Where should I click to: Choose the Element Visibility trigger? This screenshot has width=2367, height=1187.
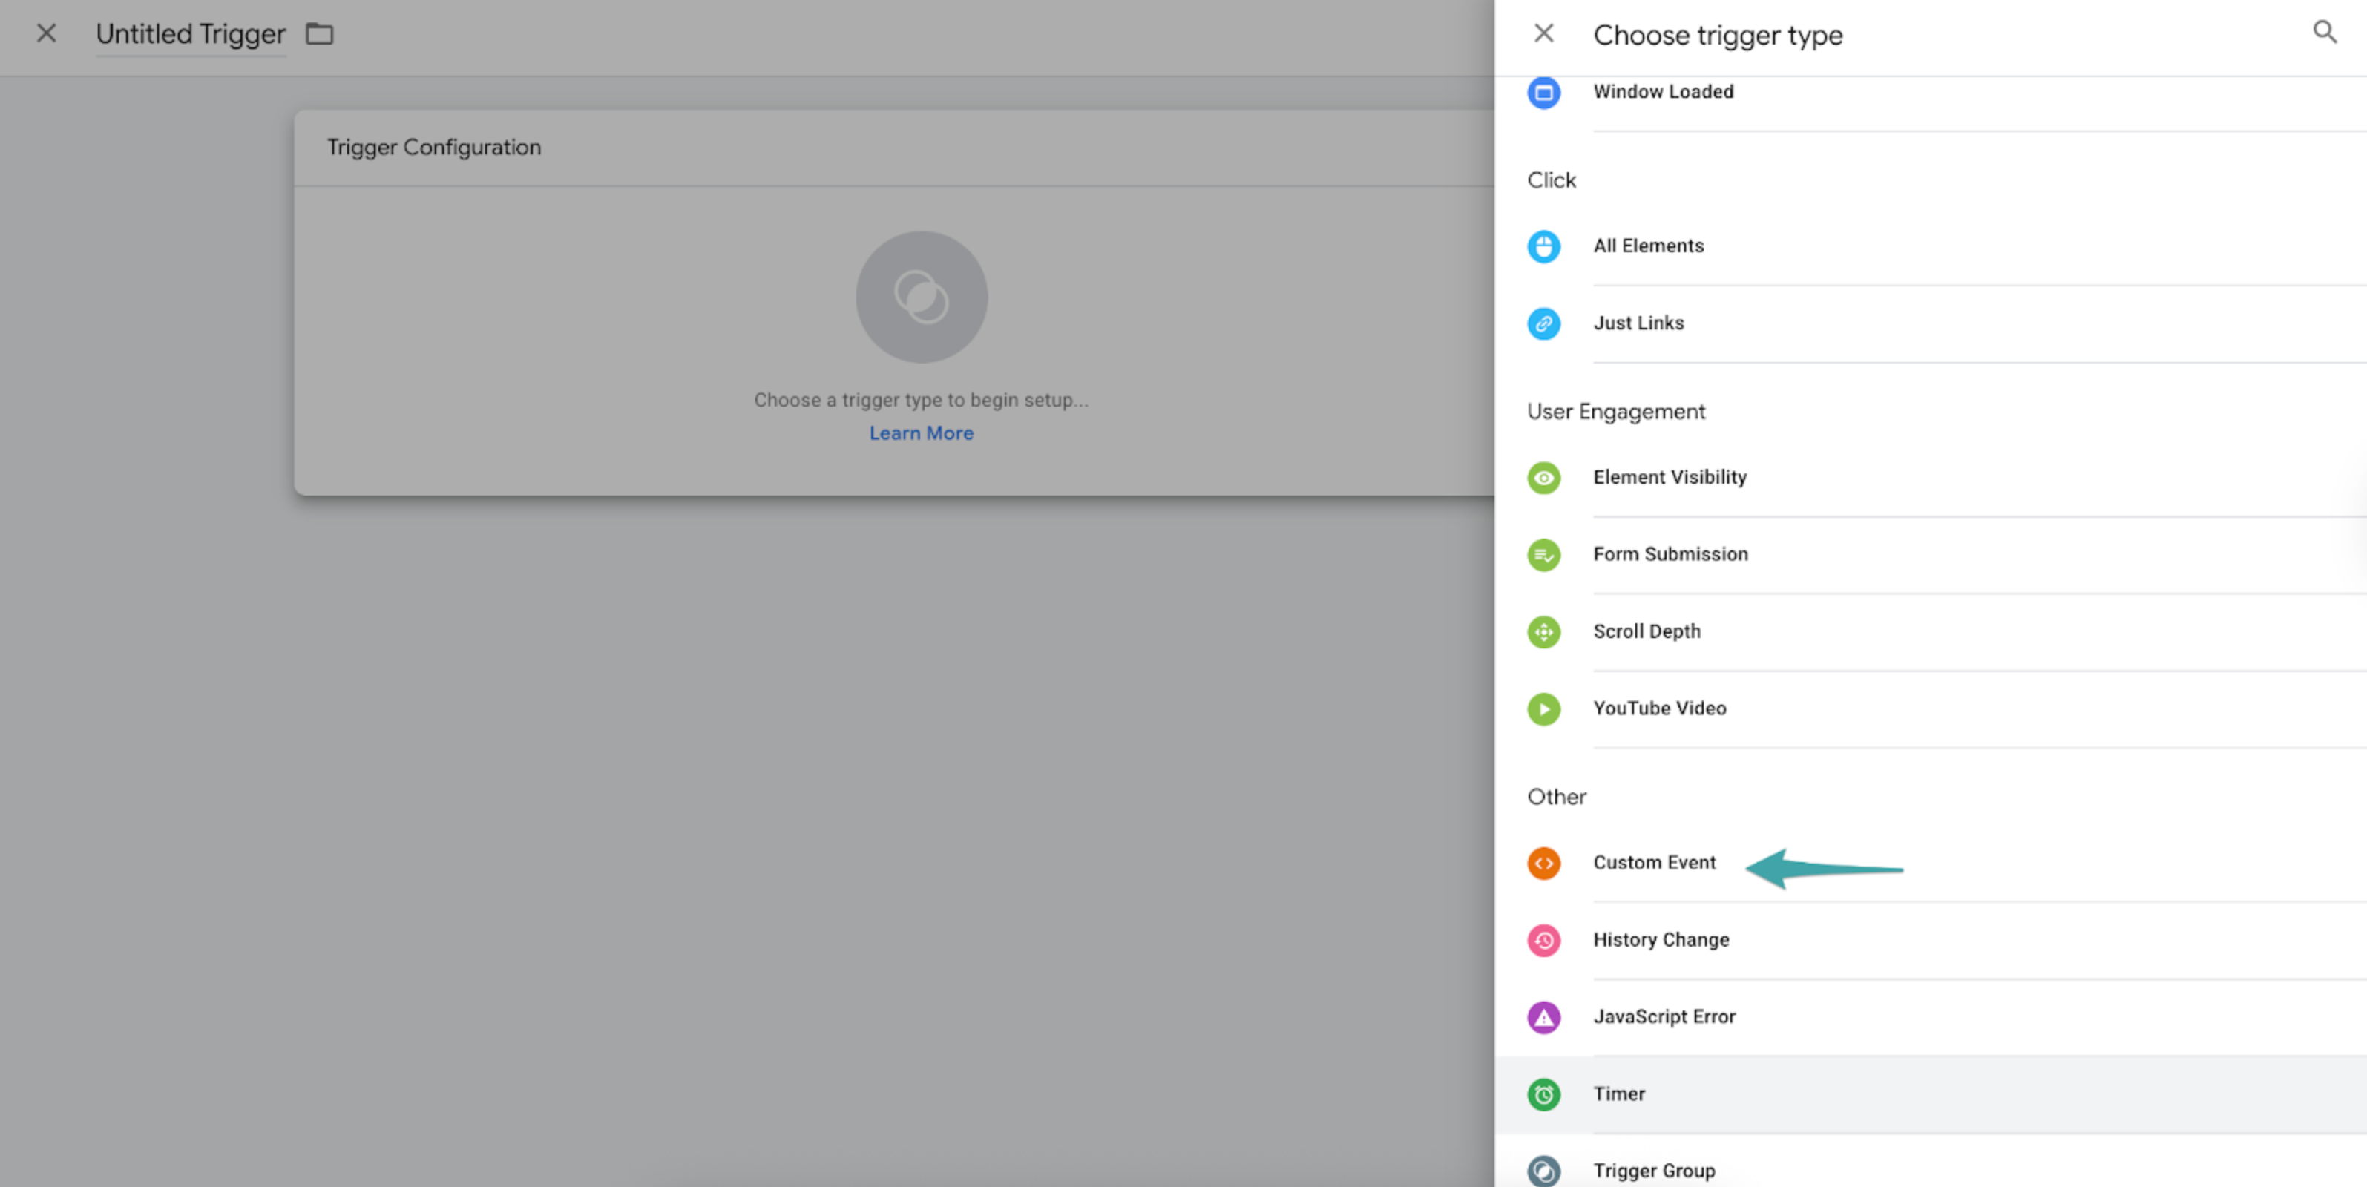tap(1931, 478)
